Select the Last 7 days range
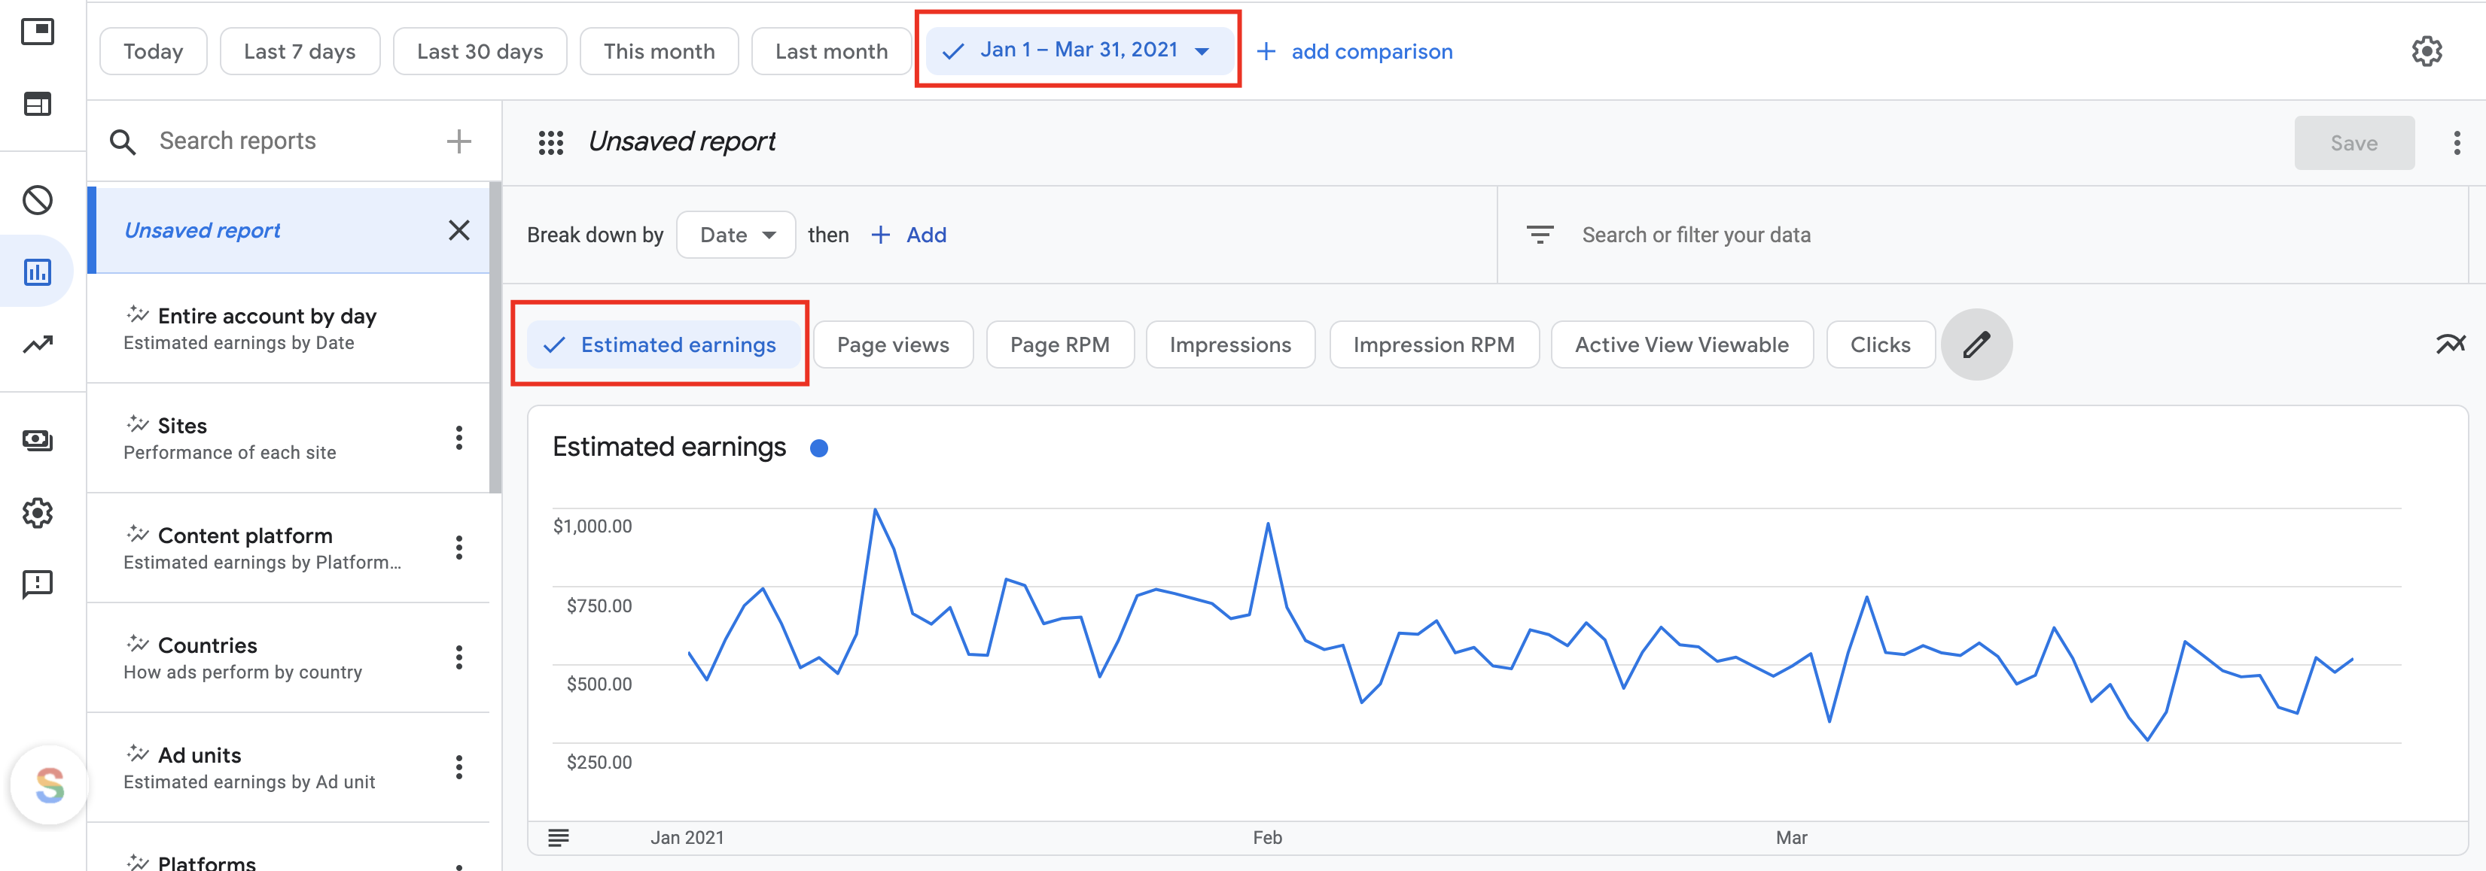 click(x=299, y=51)
